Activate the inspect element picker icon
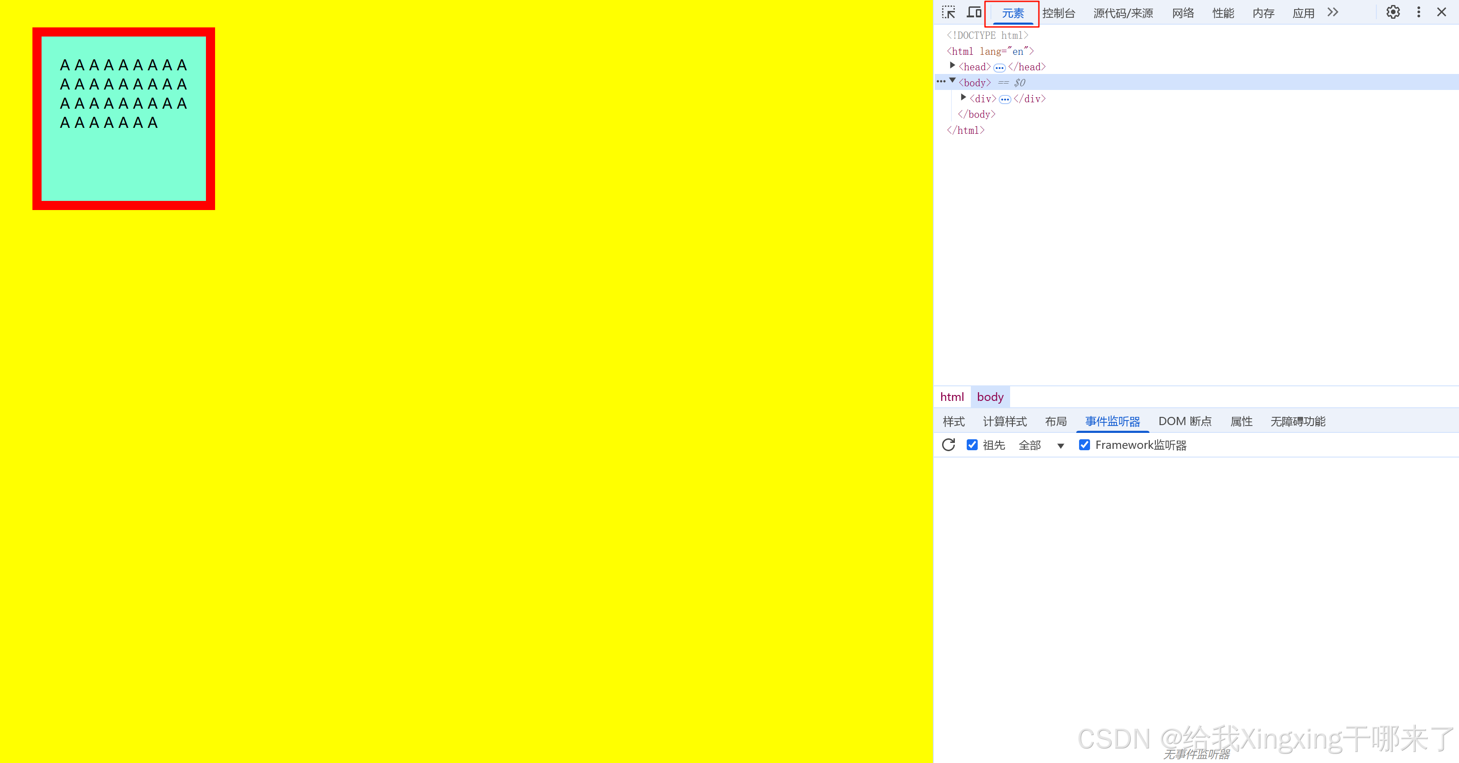The image size is (1459, 763). coord(948,12)
